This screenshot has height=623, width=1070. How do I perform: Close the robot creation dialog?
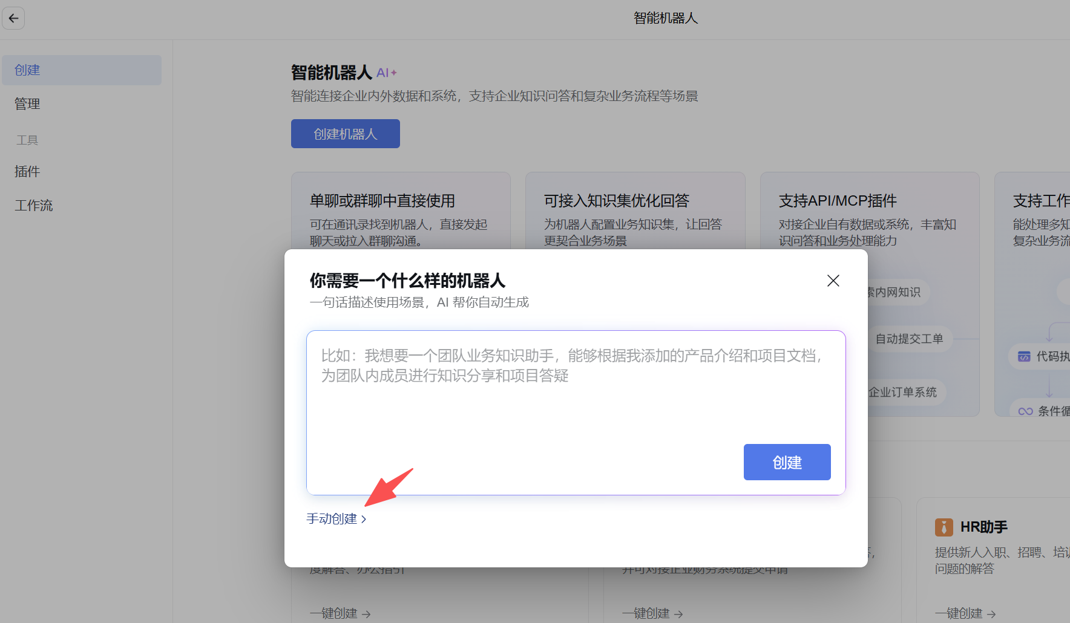833,281
